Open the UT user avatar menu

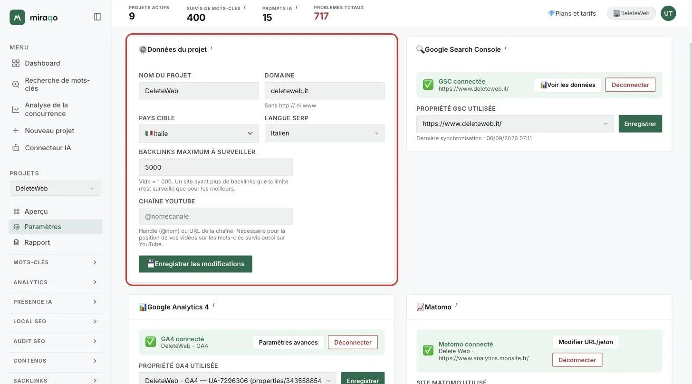pos(668,13)
